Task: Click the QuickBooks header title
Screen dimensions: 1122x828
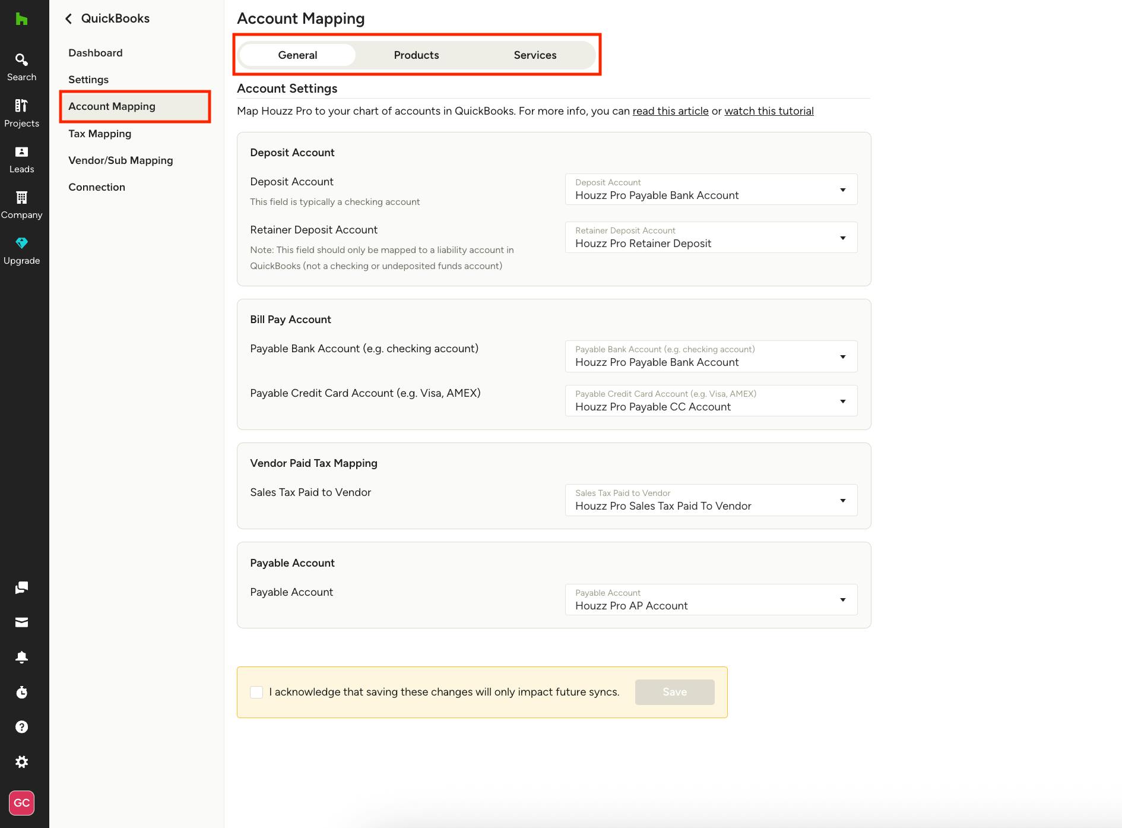Action: click(x=115, y=18)
